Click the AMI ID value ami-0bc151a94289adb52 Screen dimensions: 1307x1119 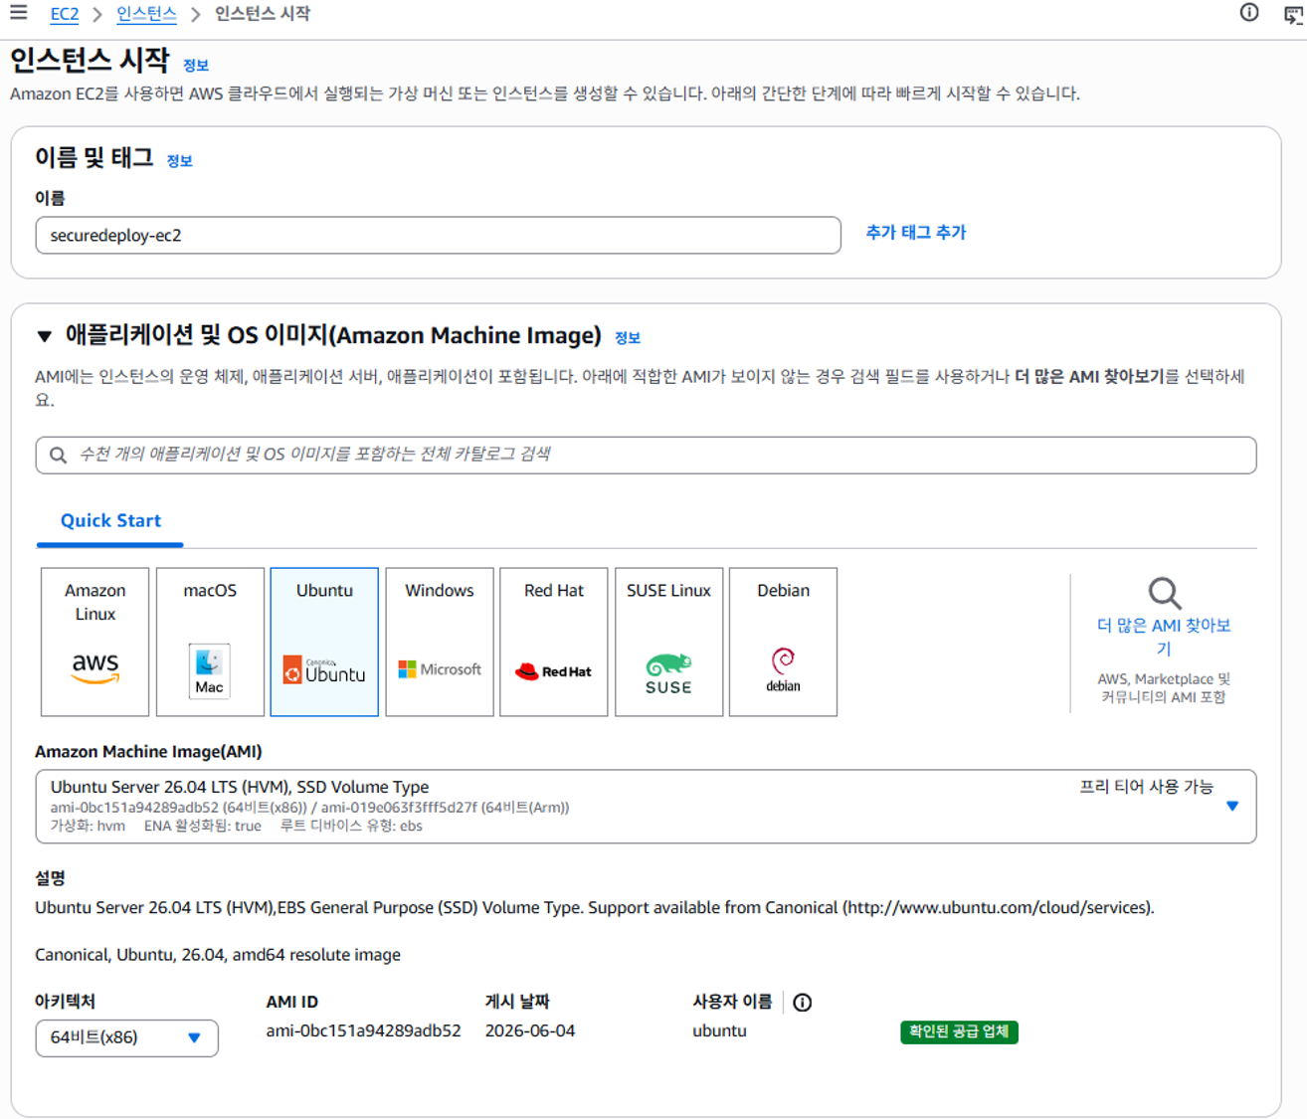click(x=363, y=1031)
